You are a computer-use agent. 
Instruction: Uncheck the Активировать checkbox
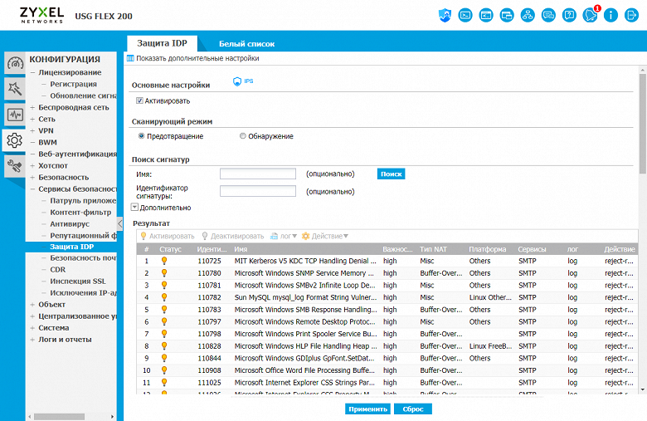140,101
